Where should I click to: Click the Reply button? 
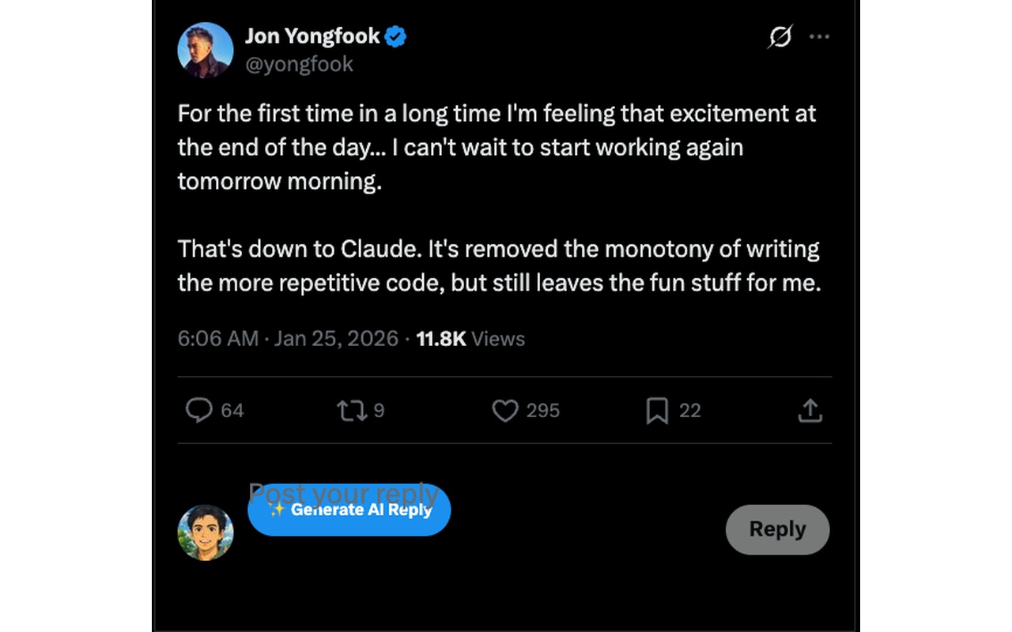[x=777, y=529]
